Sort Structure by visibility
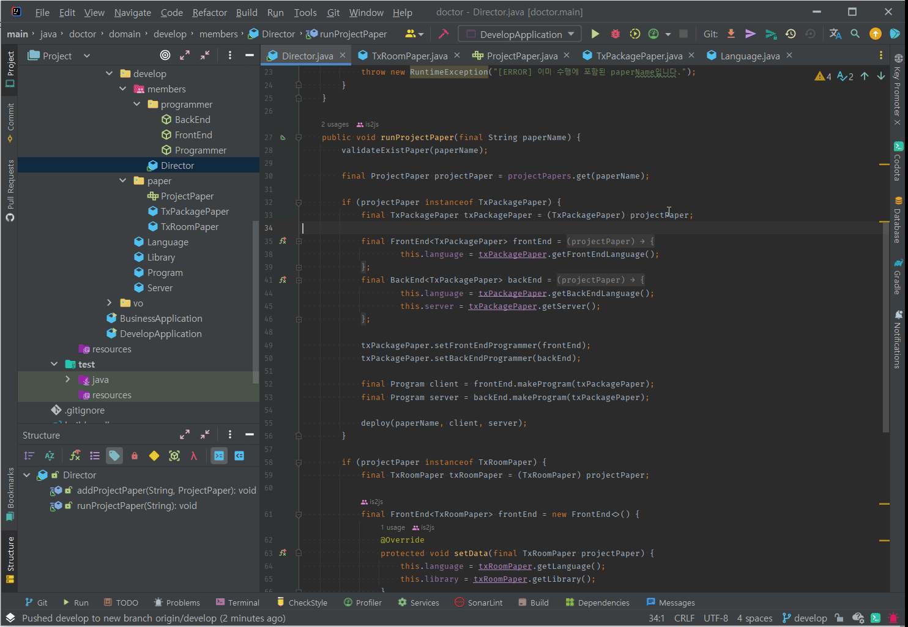This screenshot has height=627, width=908. [x=29, y=456]
